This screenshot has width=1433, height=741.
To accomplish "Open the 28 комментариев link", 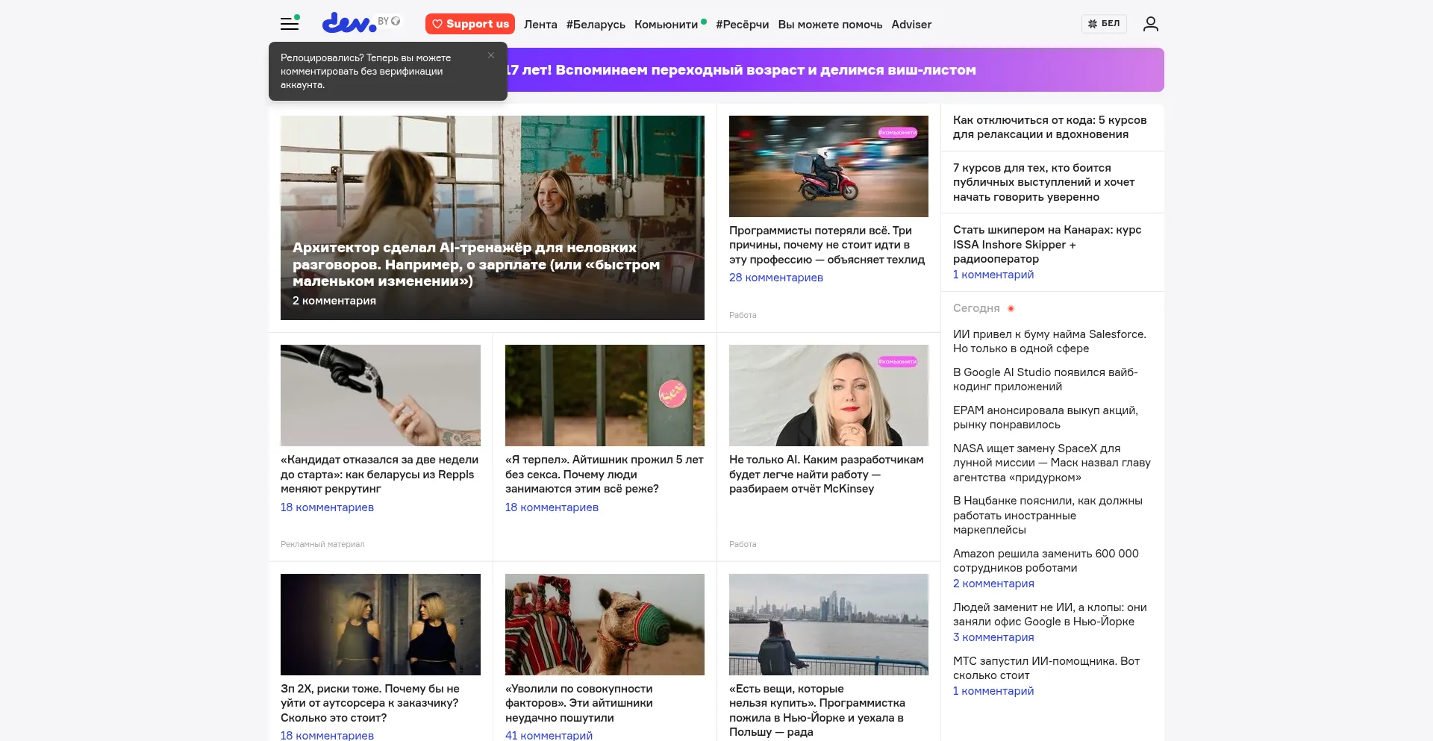I will [775, 278].
